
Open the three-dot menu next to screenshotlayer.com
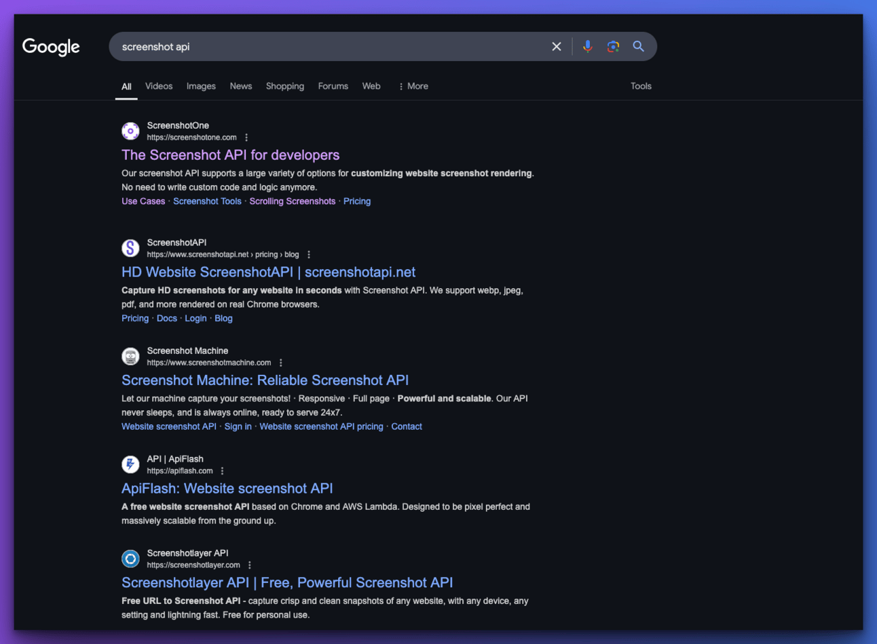[250, 565]
